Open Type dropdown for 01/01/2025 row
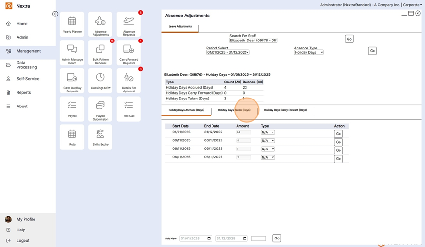The width and height of the screenshot is (425, 247). point(268,132)
